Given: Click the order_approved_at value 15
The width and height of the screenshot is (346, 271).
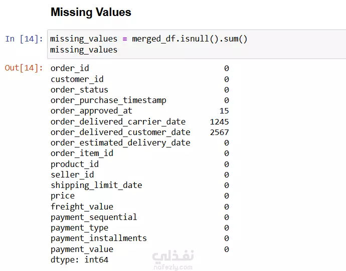Looking at the screenshot, I should click(x=224, y=111).
